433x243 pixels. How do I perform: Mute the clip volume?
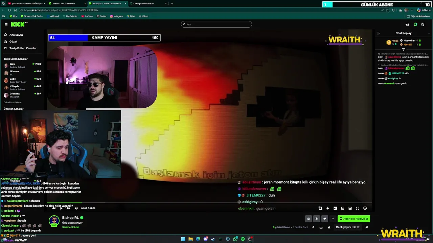76,208
